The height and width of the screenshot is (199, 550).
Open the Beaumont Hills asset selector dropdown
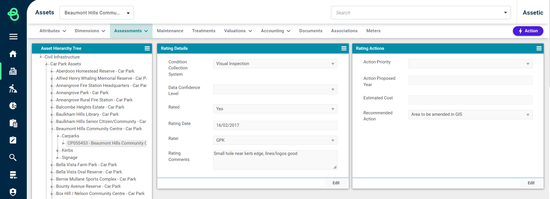coord(97,13)
